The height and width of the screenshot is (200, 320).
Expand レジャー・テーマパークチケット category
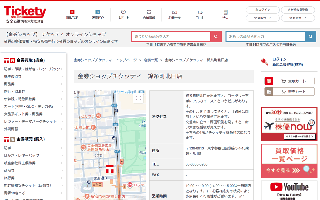point(33,121)
